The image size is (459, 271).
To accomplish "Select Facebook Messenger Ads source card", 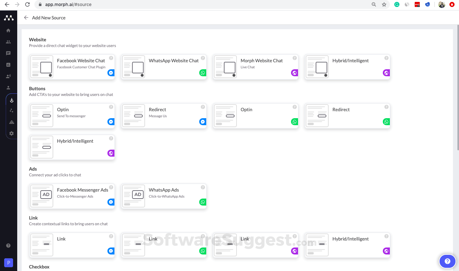I will pos(72,196).
